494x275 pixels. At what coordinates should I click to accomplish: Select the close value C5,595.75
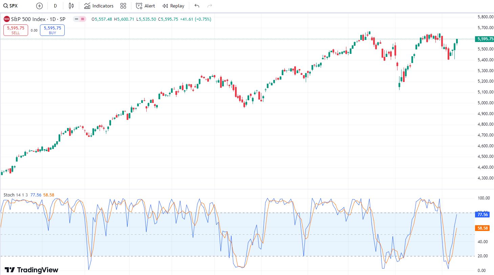pos(168,19)
